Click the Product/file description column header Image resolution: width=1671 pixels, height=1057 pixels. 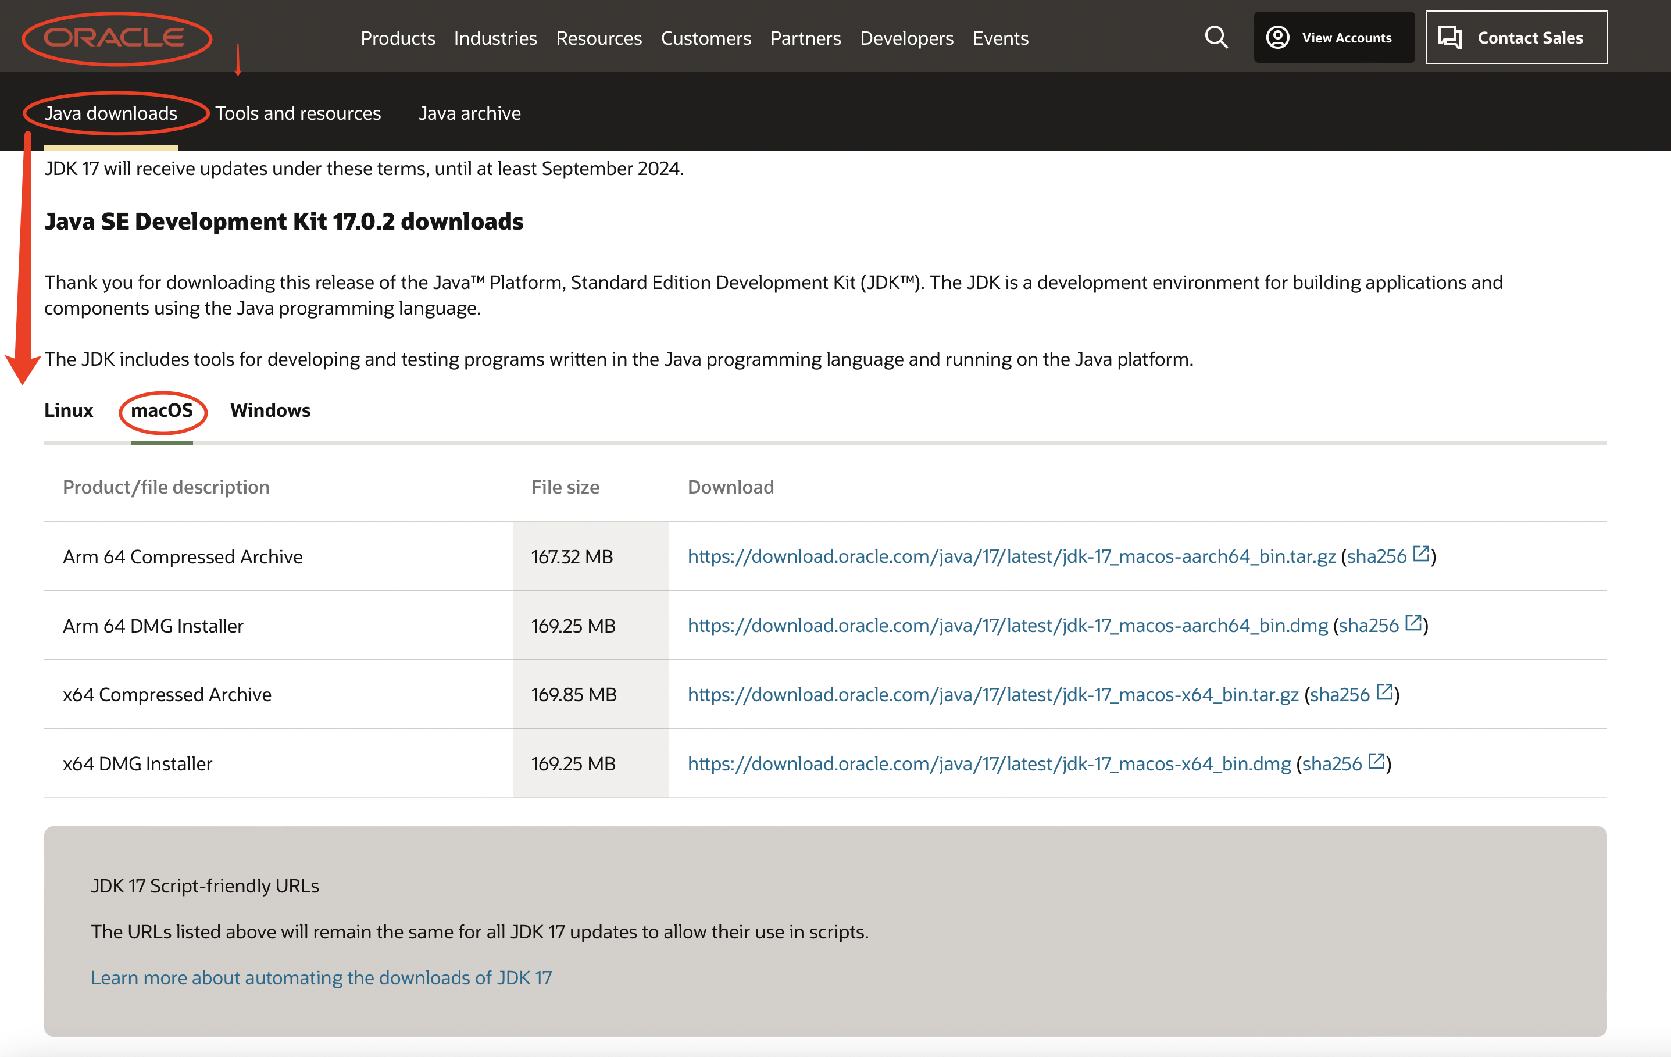pyautogui.click(x=166, y=487)
